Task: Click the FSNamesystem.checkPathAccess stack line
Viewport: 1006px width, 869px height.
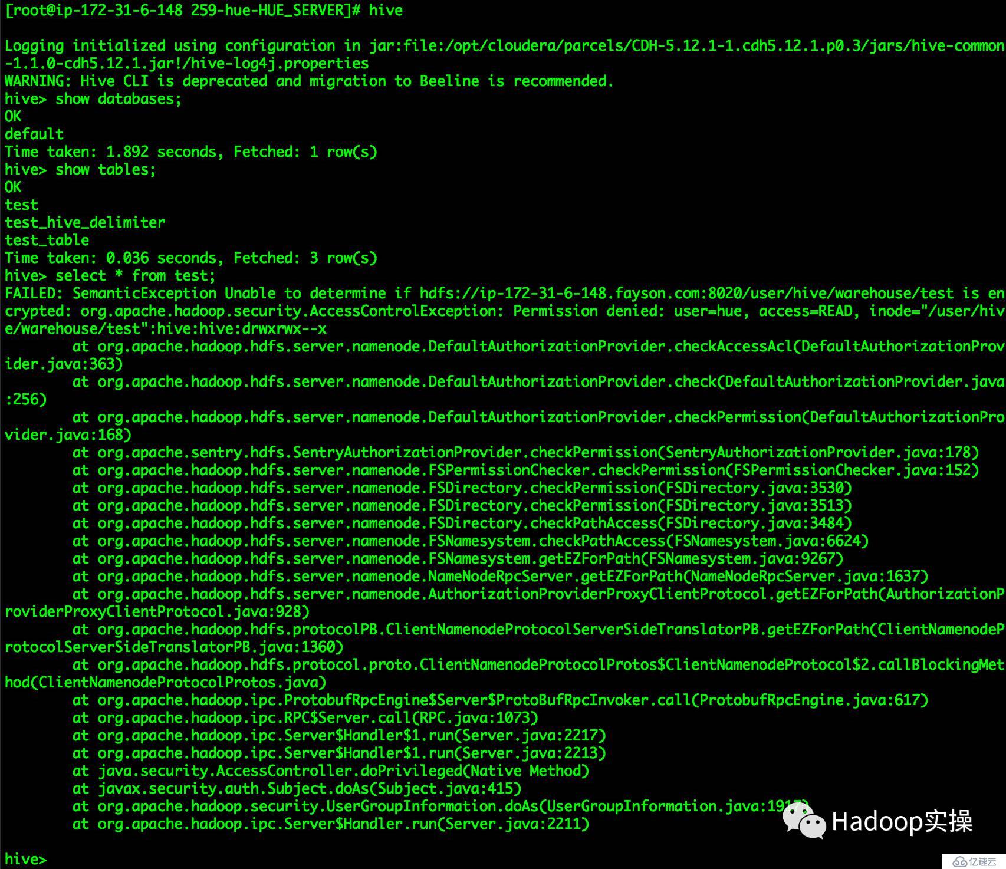Action: click(x=471, y=541)
